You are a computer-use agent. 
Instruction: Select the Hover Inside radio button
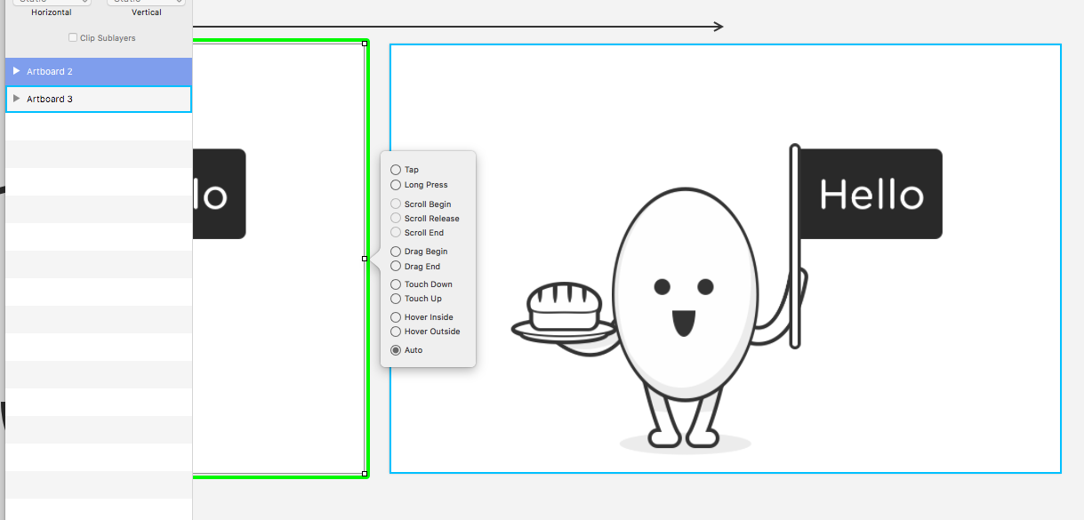click(x=396, y=317)
